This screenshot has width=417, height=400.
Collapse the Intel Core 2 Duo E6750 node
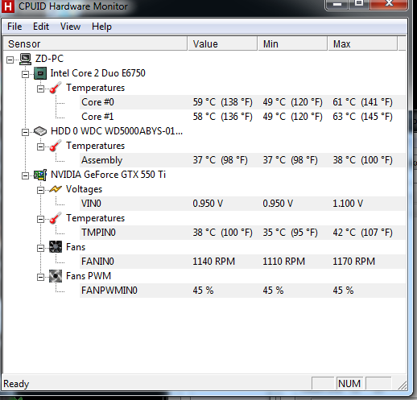[25, 74]
